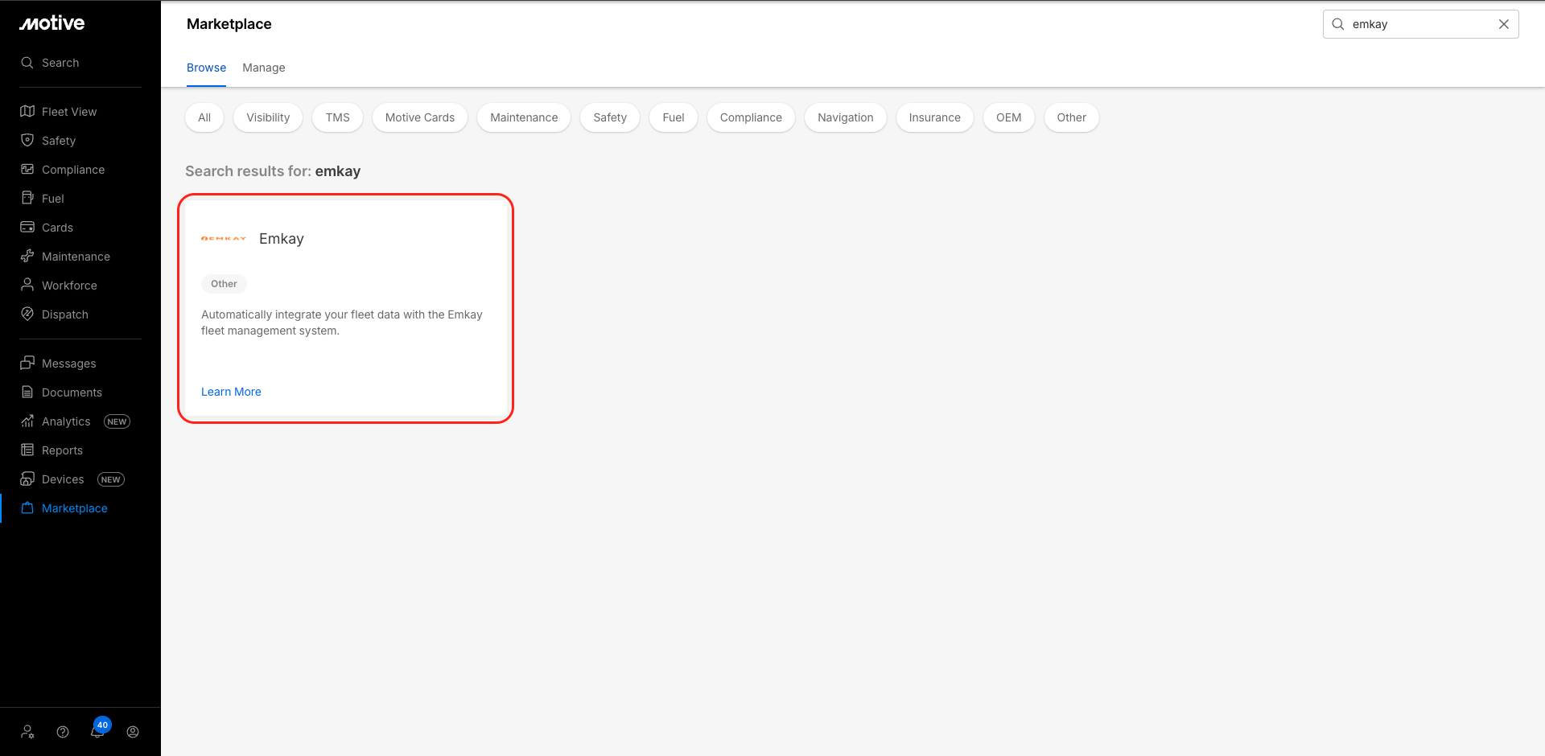1545x756 pixels.
Task: Open sidebar Search
Action: point(60,63)
